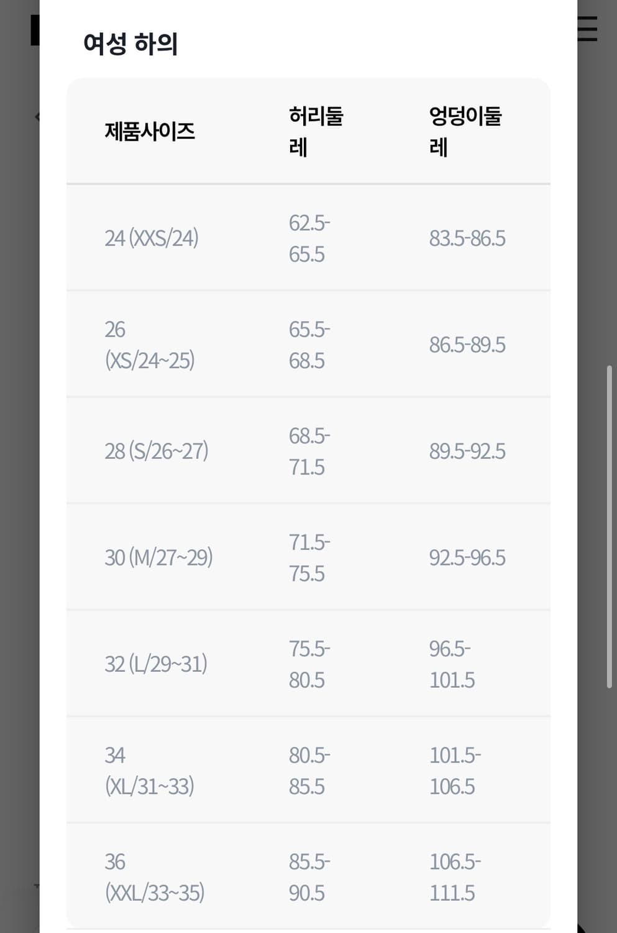The height and width of the screenshot is (933, 617).
Task: Click hip value 92.5-96.5
Action: click(x=467, y=557)
